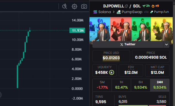This screenshot has height=106, width=175.
Task: Click the Pump.fun pill icon
Action: click(x=151, y=12)
